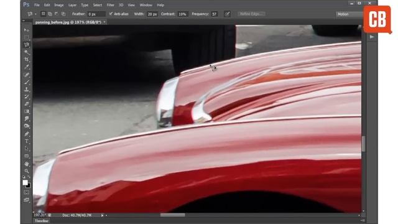
Task: Open the Image menu
Action: point(59,5)
